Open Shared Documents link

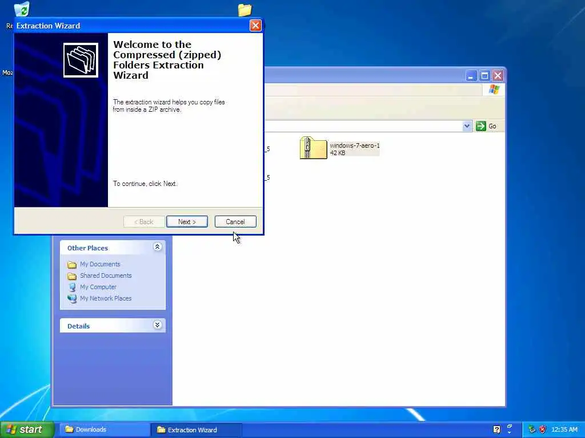106,275
